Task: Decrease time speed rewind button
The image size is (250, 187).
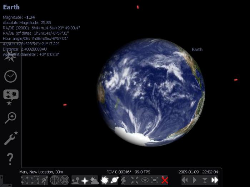Action: click(x=185, y=180)
